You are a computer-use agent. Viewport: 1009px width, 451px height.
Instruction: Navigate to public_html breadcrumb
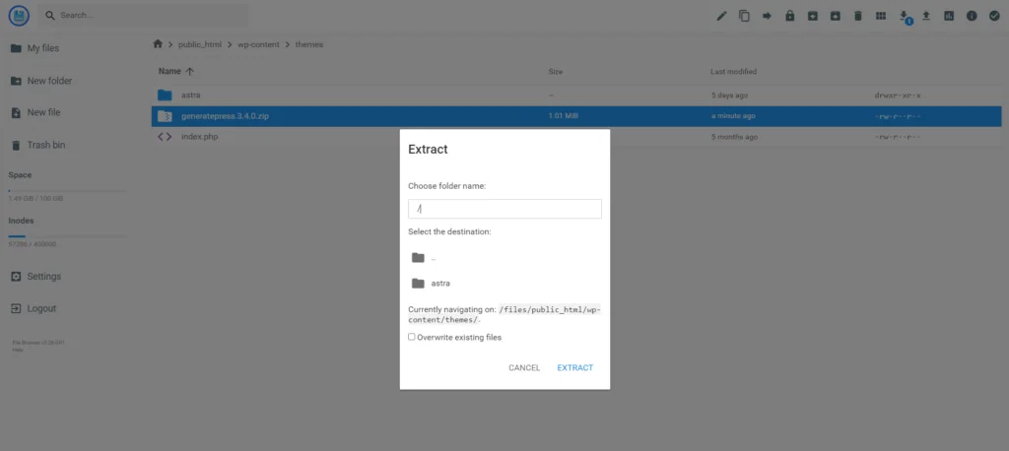(200, 45)
